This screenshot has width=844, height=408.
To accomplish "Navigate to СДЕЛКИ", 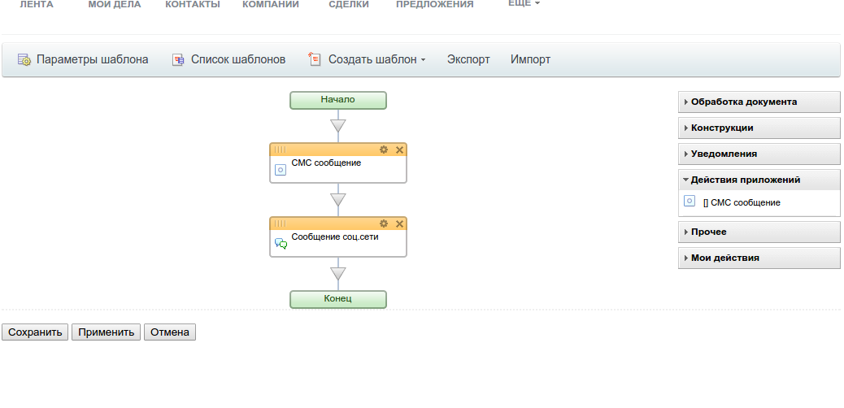I will coord(349,4).
